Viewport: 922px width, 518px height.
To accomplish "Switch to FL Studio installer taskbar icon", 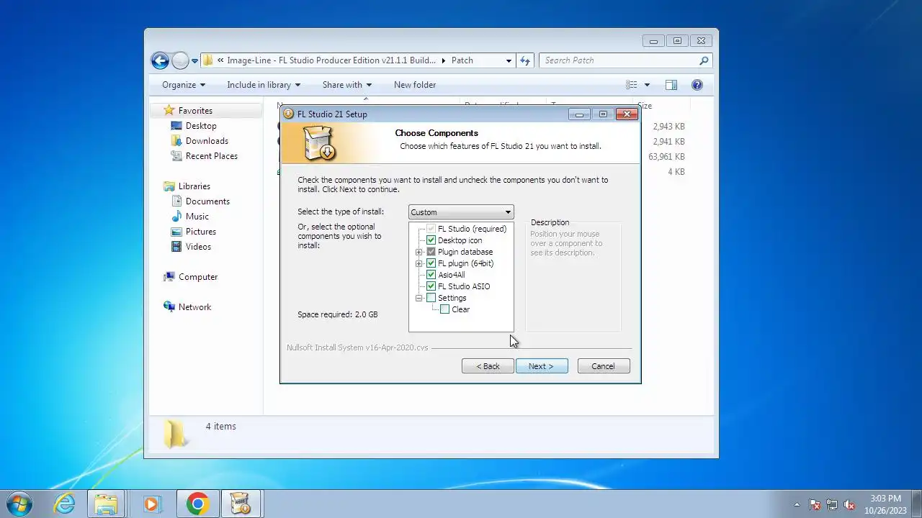I will click(x=240, y=504).
